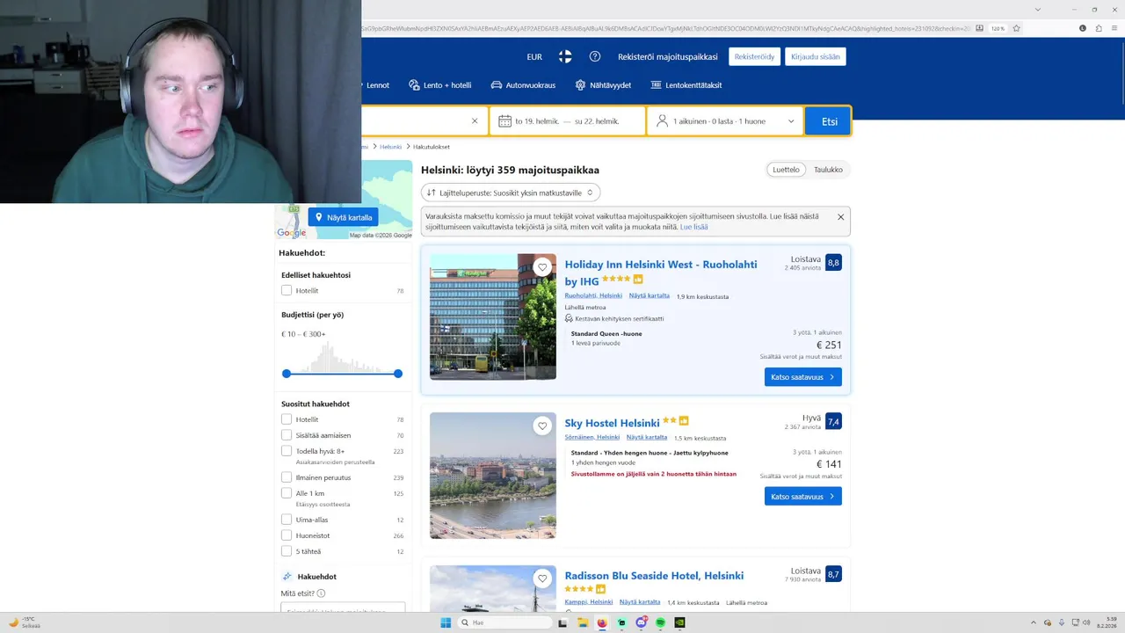Dismiss the commission notice with X
The image size is (1125, 633).
(840, 217)
